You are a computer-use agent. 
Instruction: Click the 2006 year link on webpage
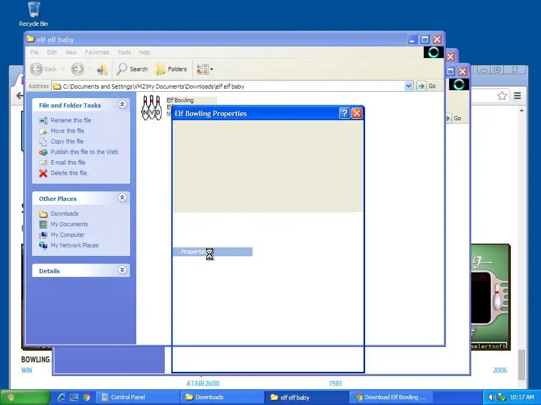point(500,370)
